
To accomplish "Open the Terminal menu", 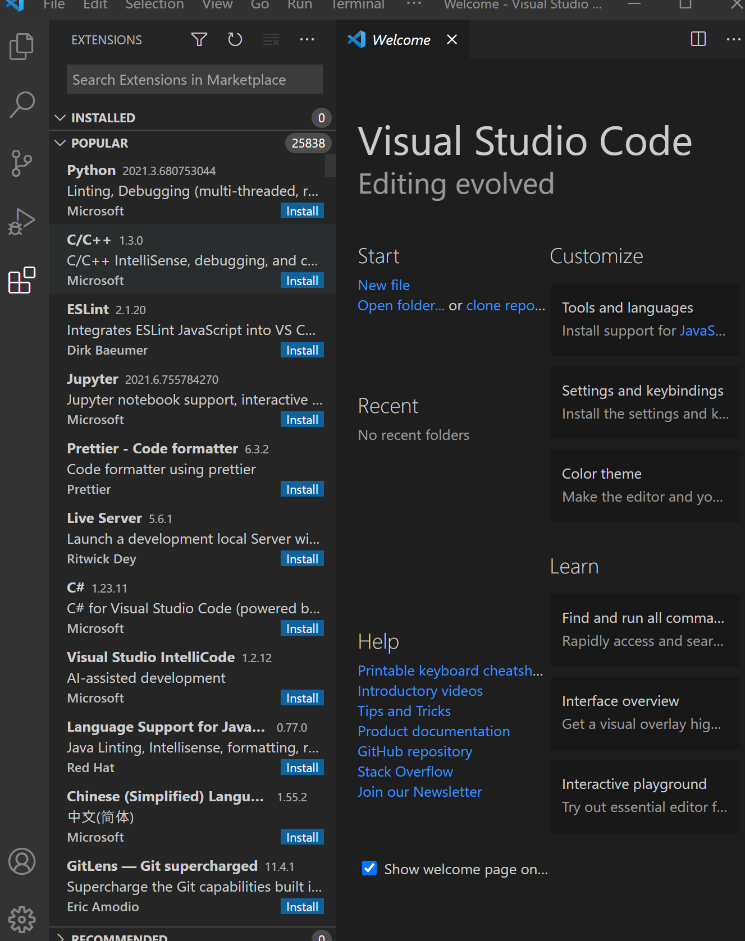I will (358, 5).
